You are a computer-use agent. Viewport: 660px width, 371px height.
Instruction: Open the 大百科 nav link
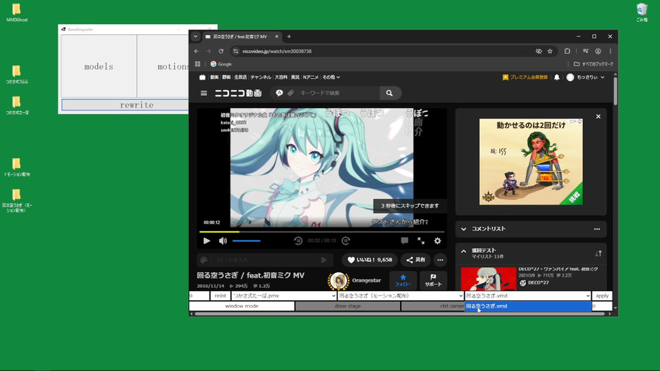[x=280, y=78]
